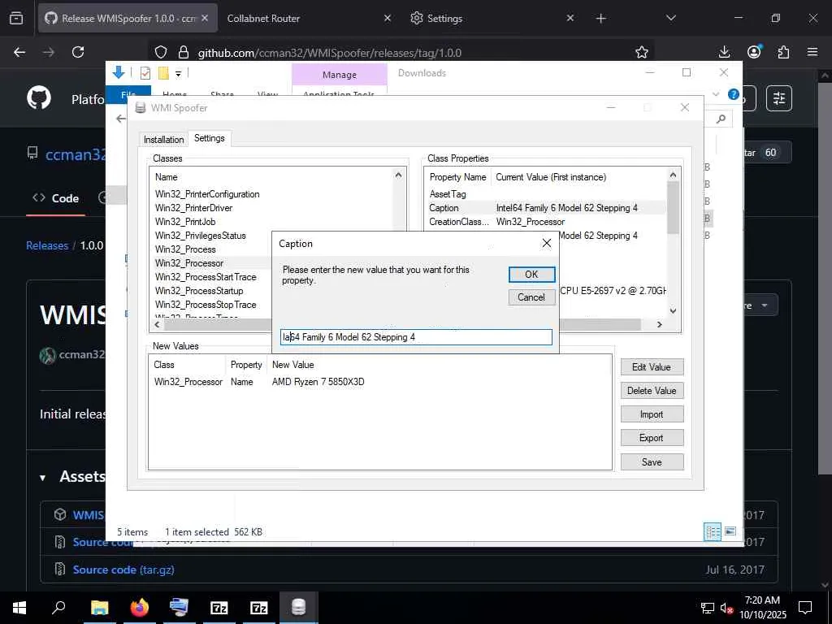This screenshot has height=624, width=832.
Task: Select Win32_ProcessStartup class
Action: point(199,291)
